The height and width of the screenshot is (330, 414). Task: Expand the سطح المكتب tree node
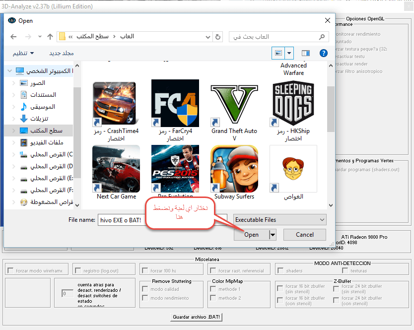pyautogui.click(x=14, y=131)
